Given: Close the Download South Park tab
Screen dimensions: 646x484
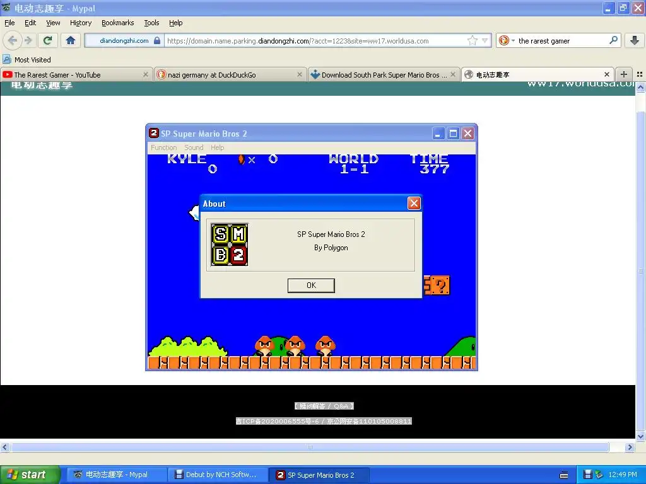Looking at the screenshot, I should [x=453, y=74].
